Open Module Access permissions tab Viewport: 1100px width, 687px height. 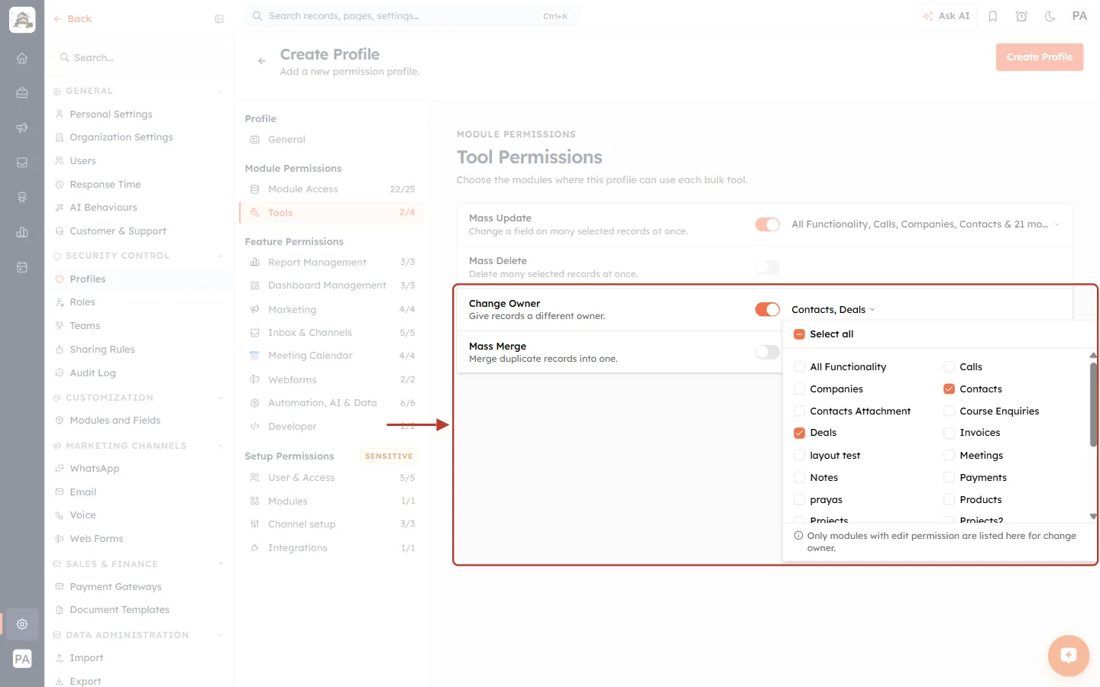pyautogui.click(x=332, y=189)
